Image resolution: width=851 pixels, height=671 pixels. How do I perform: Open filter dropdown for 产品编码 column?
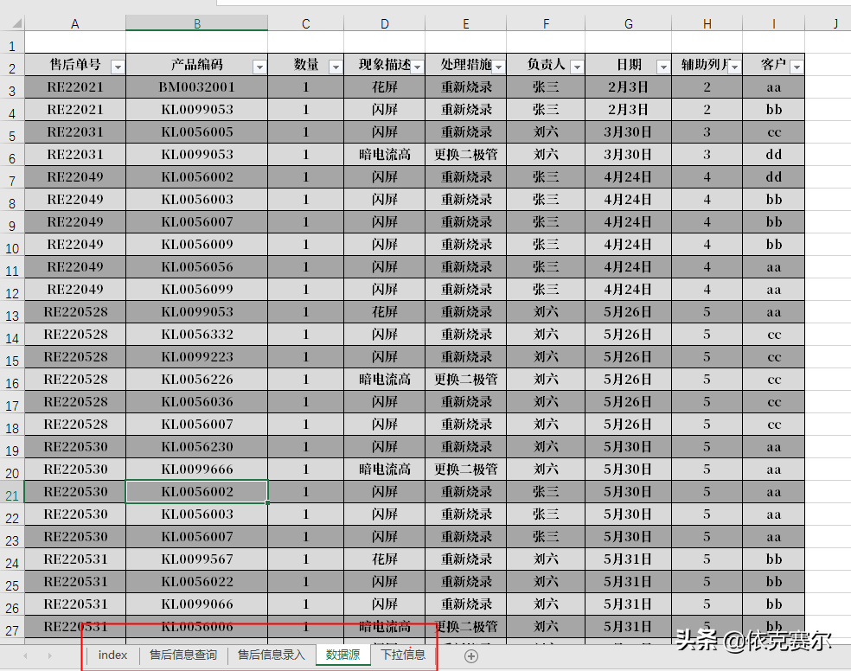point(260,67)
